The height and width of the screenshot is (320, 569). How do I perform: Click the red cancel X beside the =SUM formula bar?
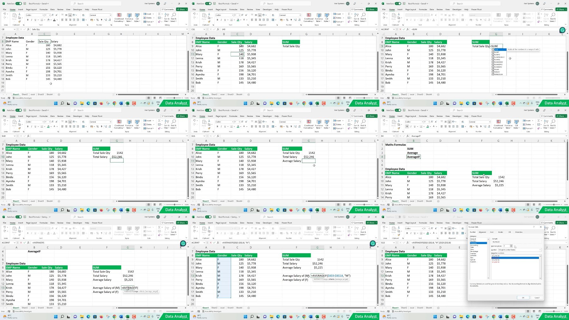coord(400,29)
